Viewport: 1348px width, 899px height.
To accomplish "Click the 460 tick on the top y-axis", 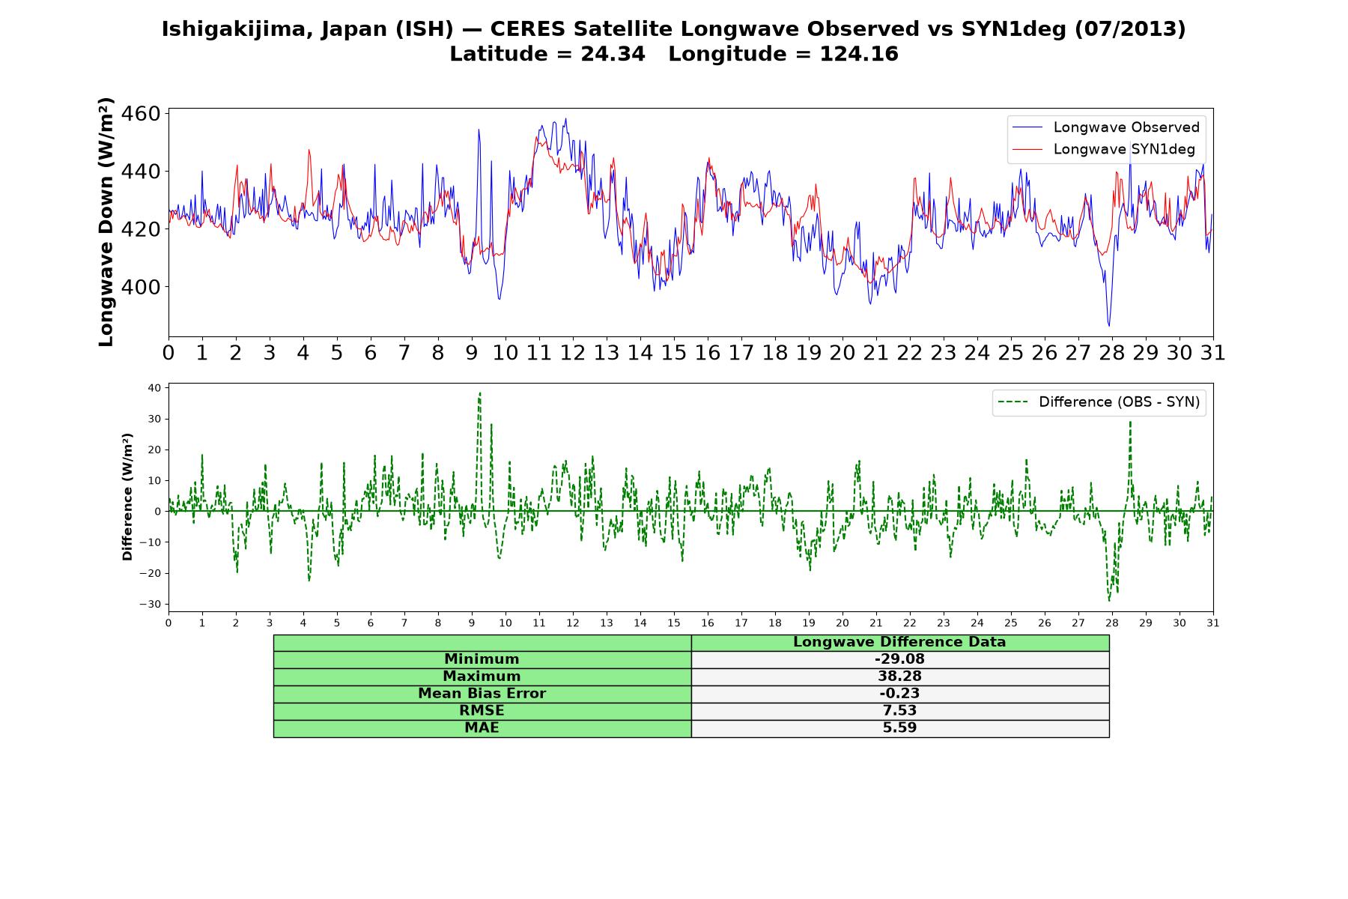I will 141,114.
